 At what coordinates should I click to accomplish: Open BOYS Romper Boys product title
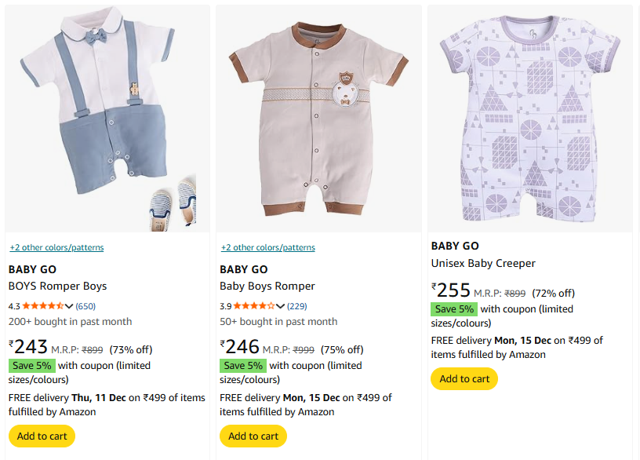click(57, 286)
